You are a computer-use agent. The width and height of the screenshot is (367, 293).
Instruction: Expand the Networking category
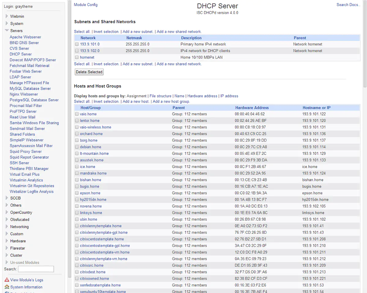click(x=7, y=227)
